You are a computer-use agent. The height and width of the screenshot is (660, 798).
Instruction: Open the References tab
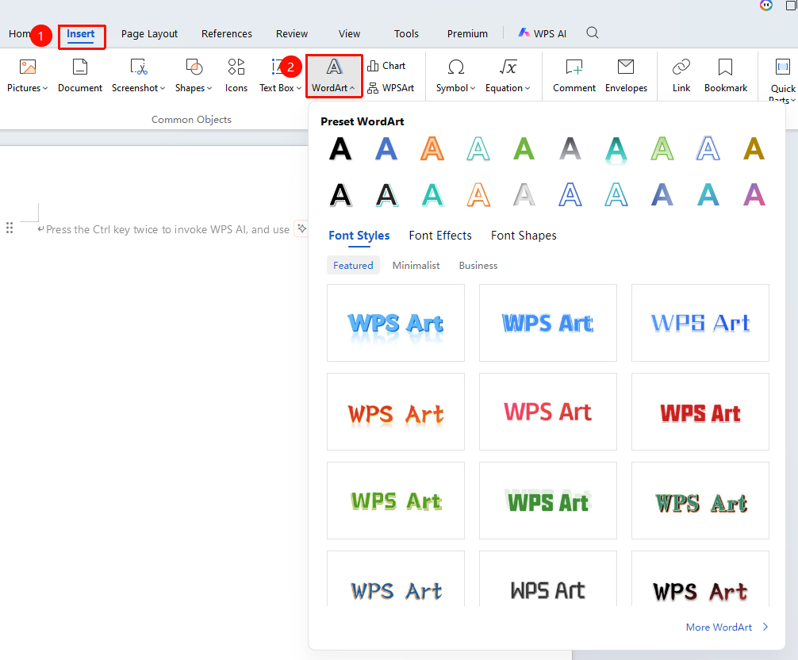227,33
